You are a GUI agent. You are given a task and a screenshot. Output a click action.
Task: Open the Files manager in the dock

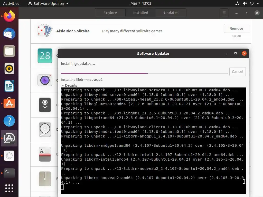(x=9, y=51)
